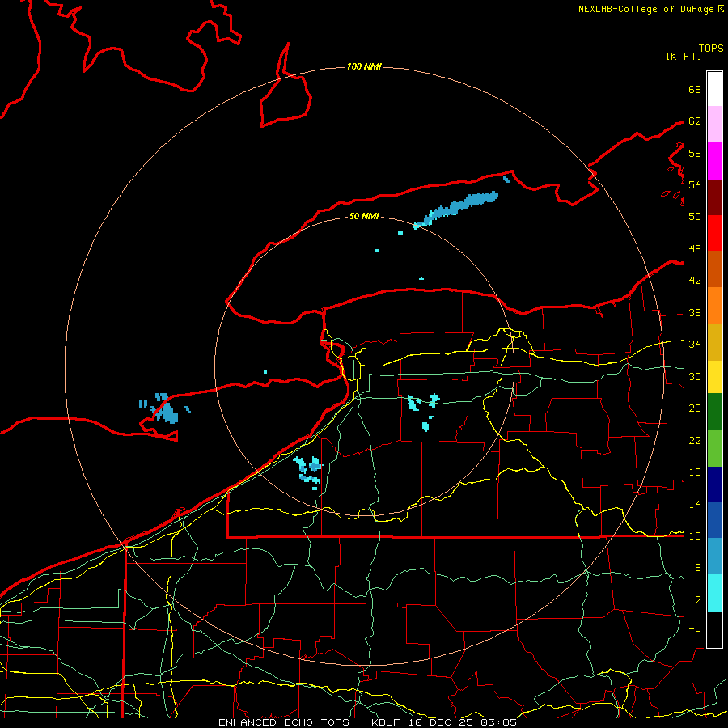Click the light pink legend swatch
Viewport: 728px width, 728px height.
(714, 125)
